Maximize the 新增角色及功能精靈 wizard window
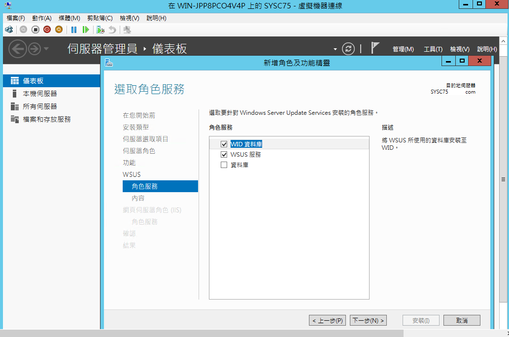 pos(462,61)
